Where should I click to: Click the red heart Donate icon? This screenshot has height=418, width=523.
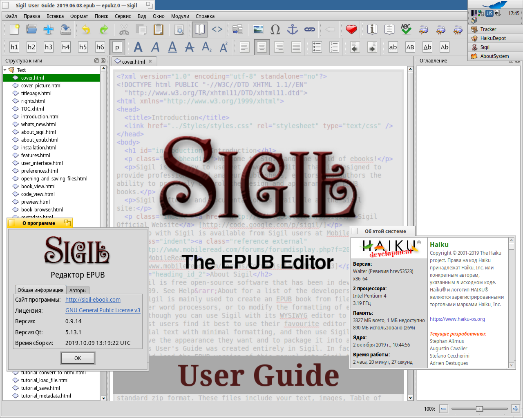coord(351,29)
